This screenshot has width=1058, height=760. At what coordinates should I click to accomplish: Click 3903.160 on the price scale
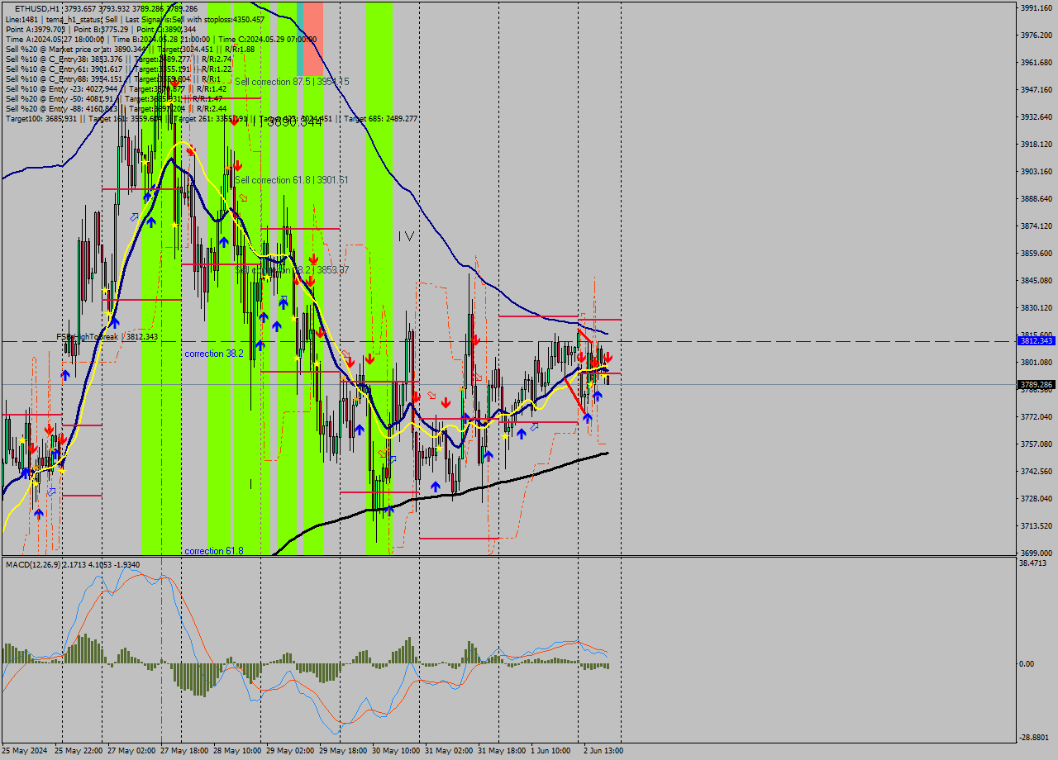coord(1036,171)
